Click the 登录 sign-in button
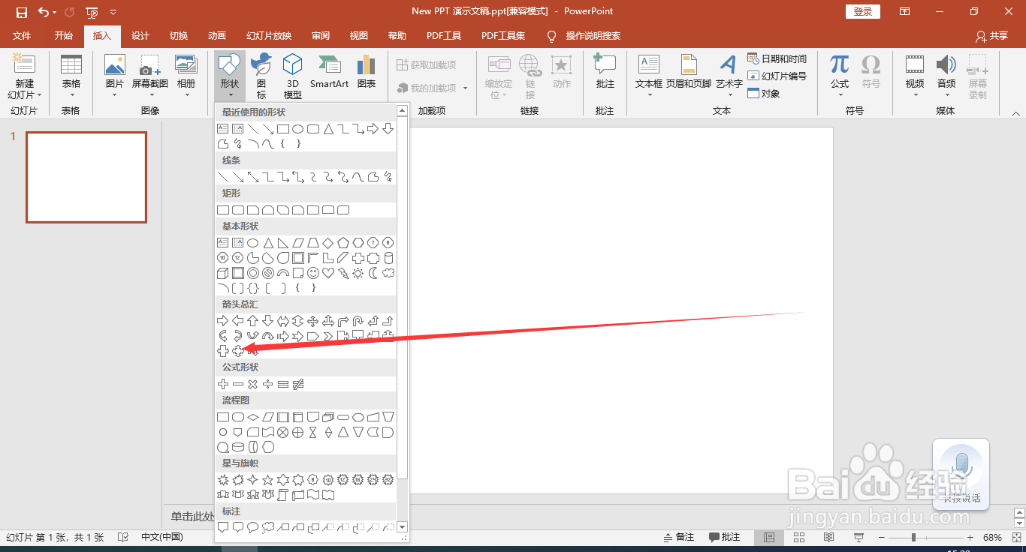Image resolution: width=1026 pixels, height=552 pixels. point(863,12)
